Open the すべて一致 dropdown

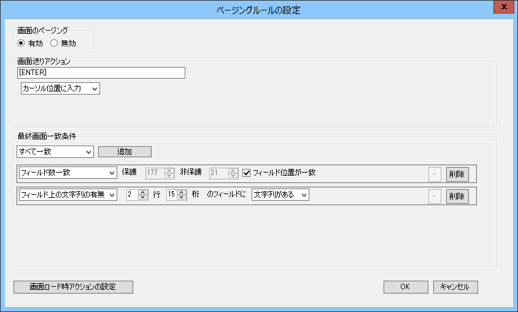55,152
